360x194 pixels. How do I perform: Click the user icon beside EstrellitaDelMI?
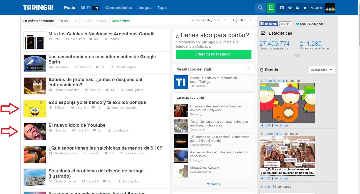(x=261, y=81)
